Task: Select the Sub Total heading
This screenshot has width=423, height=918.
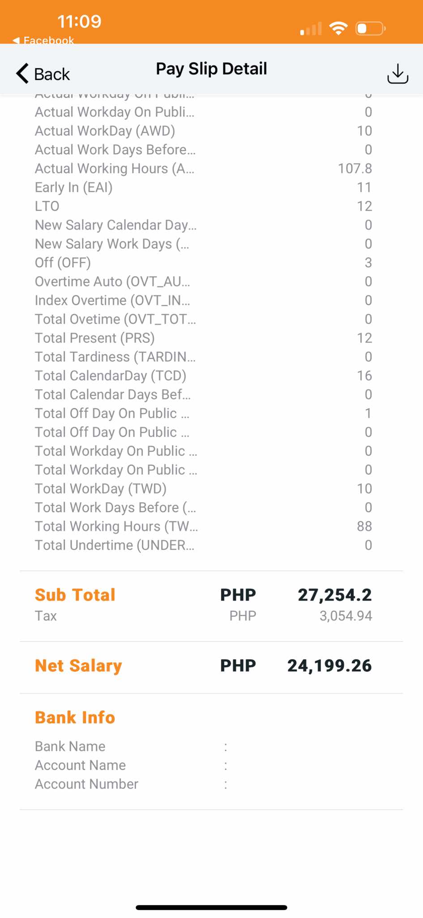Action: (x=75, y=595)
